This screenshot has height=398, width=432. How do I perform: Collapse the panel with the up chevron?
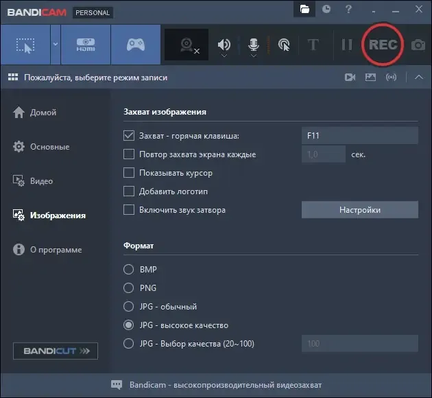click(419, 77)
